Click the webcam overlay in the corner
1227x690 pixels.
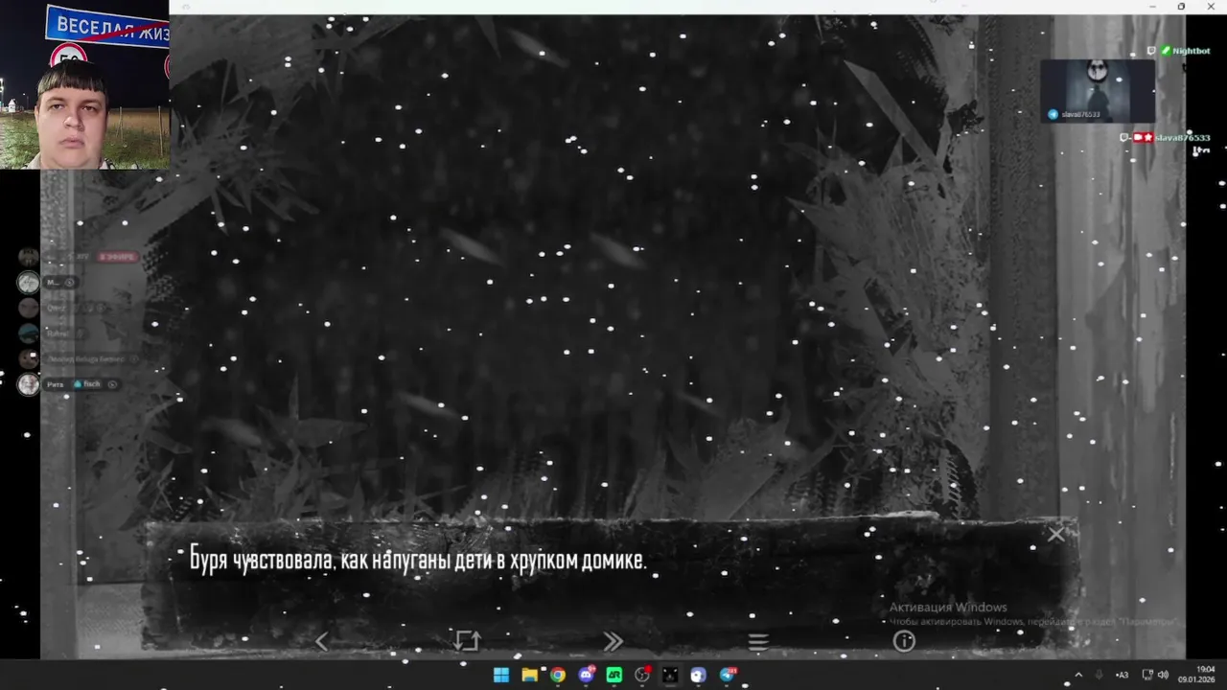[x=84, y=84]
